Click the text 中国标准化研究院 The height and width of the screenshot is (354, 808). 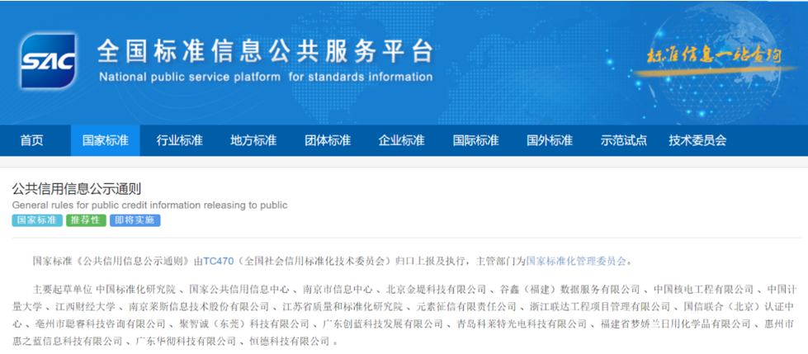coord(136,288)
